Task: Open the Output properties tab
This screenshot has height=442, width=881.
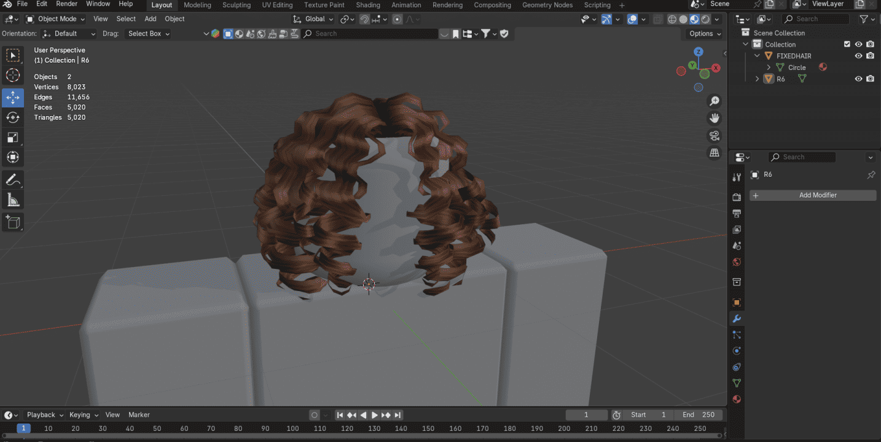Action: 737,214
